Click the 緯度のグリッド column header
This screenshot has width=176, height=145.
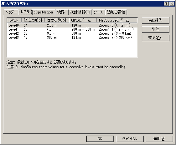(x=57, y=20)
